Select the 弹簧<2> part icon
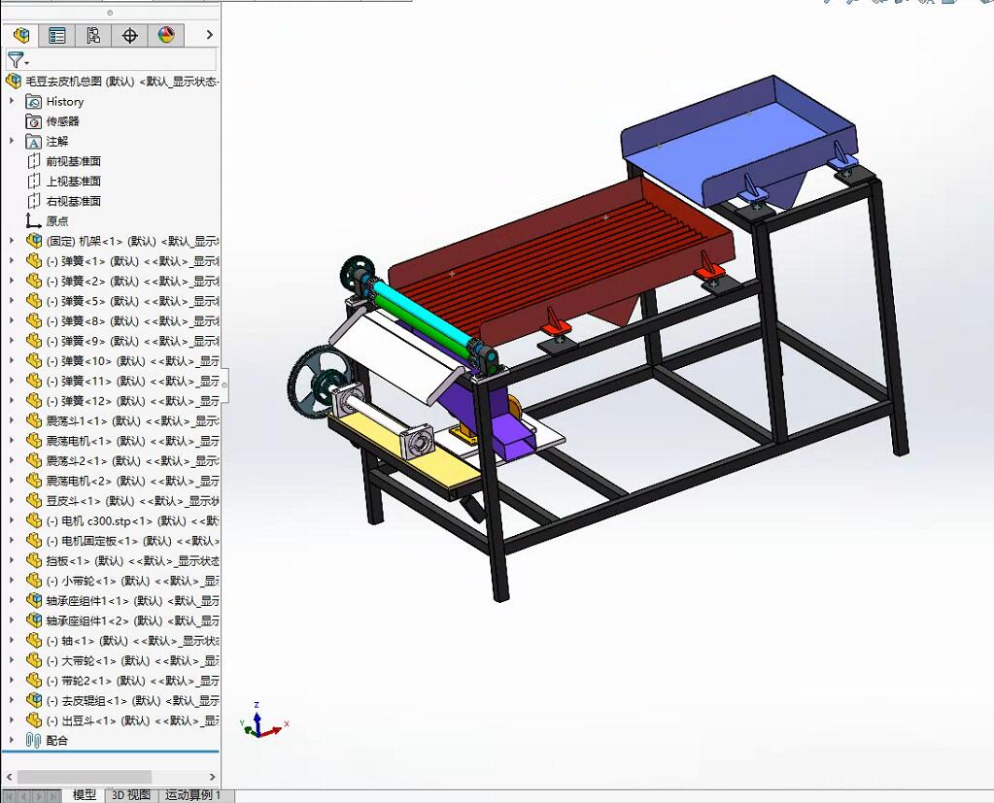The height and width of the screenshot is (803, 994). point(34,282)
